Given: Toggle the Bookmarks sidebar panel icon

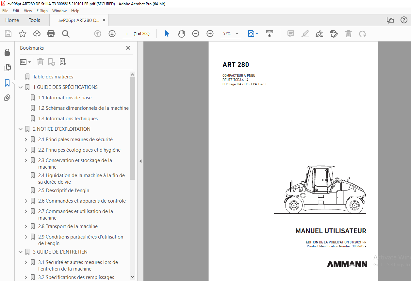Looking at the screenshot, I should point(7,83).
